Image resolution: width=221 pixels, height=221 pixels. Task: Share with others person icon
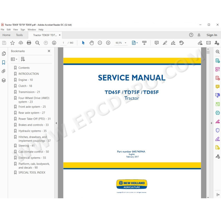pos(217,43)
